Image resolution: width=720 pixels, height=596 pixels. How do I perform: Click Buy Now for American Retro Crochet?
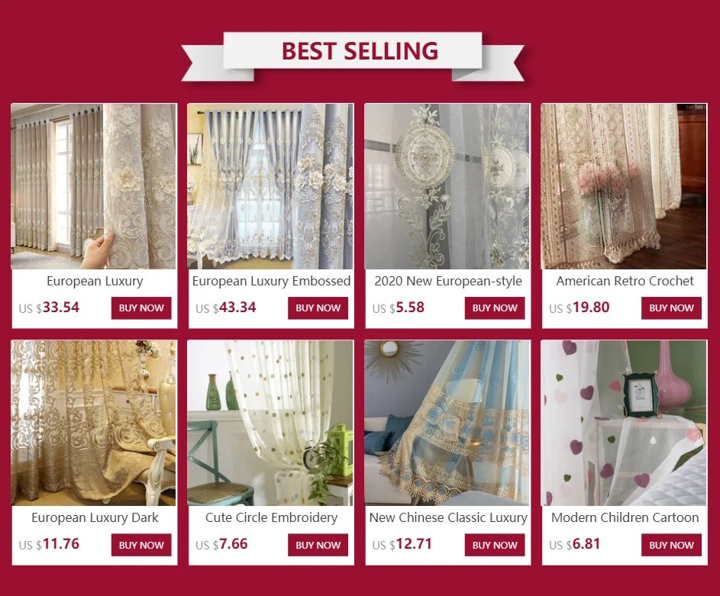(x=671, y=308)
